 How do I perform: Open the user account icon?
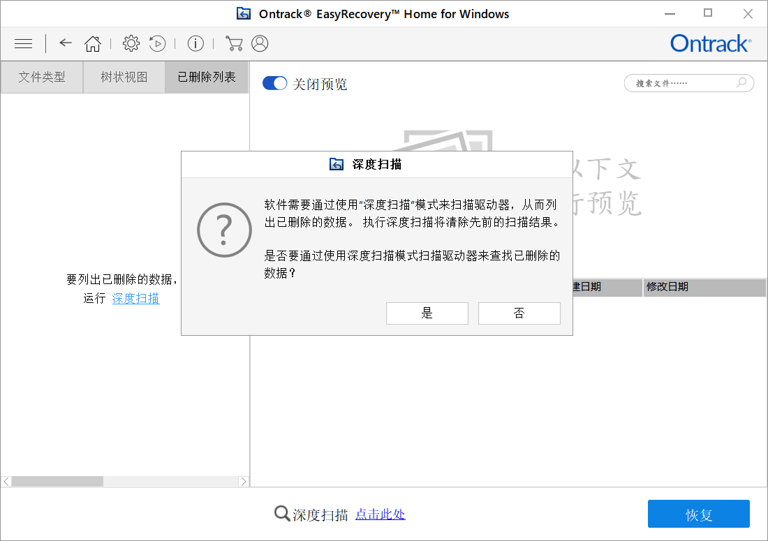(x=260, y=43)
